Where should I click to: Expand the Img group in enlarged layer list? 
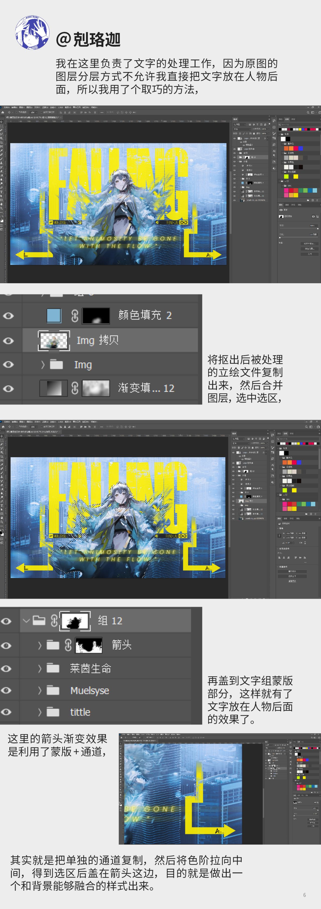43,365
